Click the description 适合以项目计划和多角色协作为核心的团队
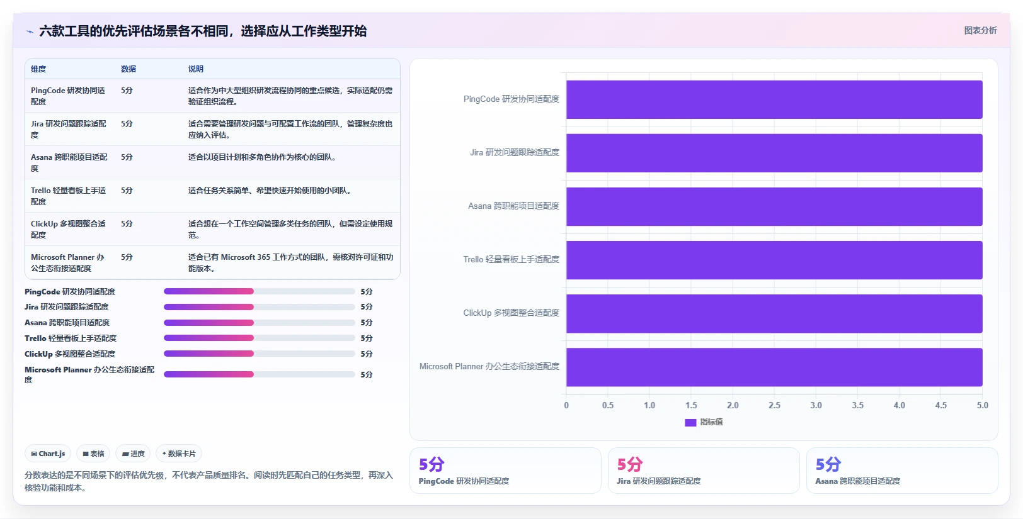 coord(263,157)
